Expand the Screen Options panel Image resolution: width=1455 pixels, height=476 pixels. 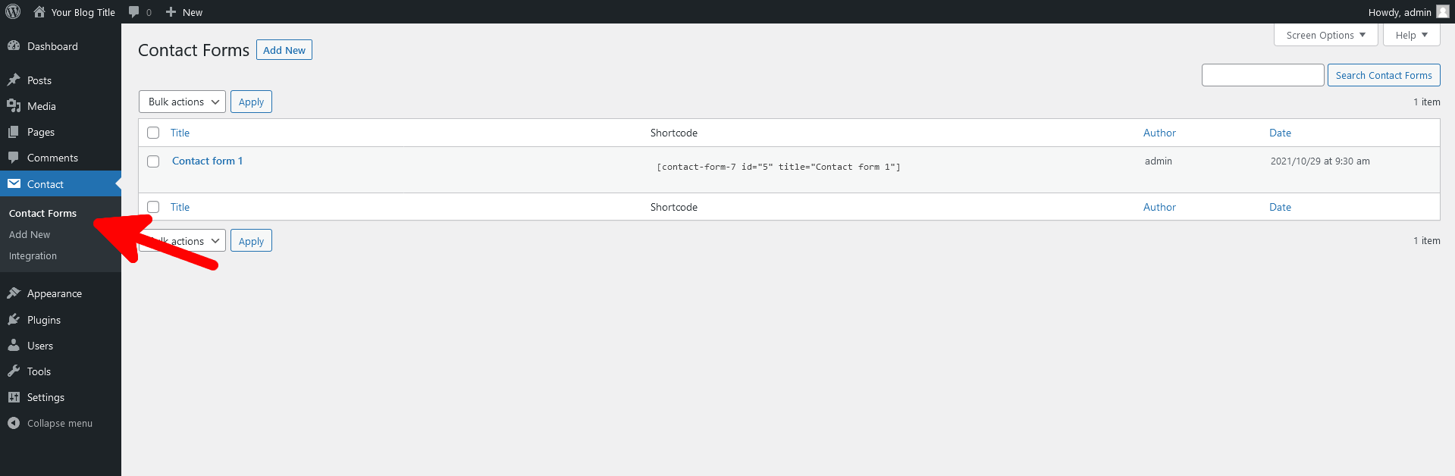pyautogui.click(x=1325, y=35)
